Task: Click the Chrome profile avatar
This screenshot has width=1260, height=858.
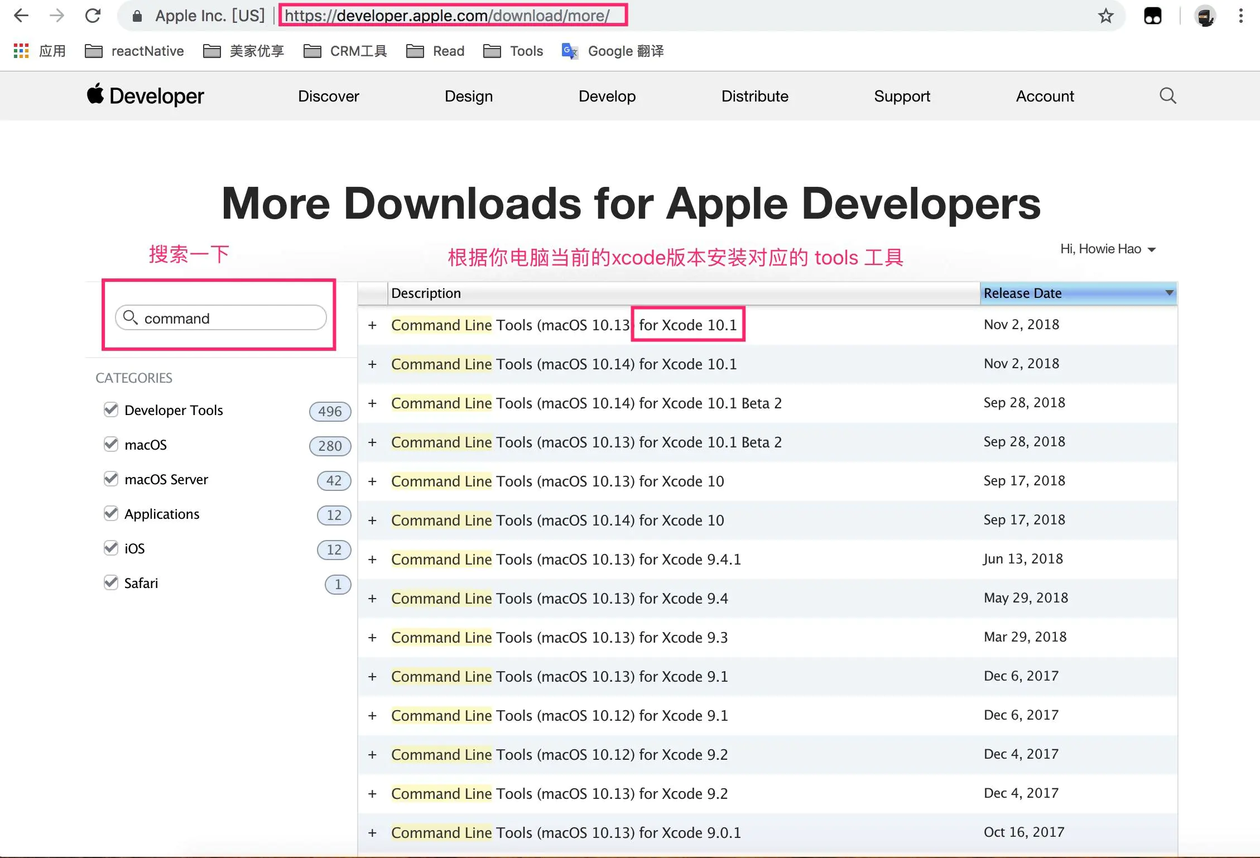Action: (x=1205, y=16)
